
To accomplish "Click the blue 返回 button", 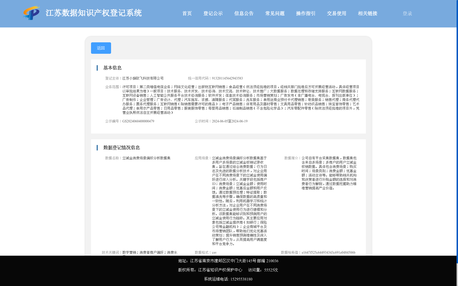I will click(101, 48).
